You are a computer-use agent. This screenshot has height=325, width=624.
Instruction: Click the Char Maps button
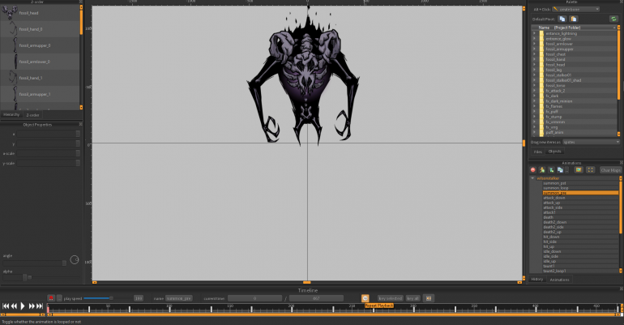click(610, 170)
